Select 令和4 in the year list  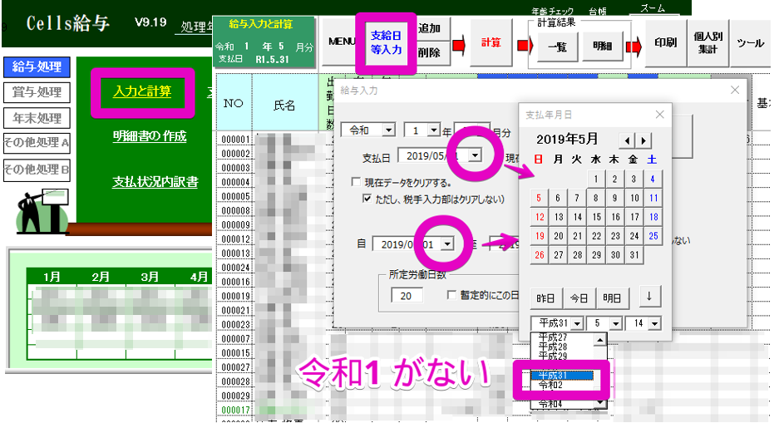562,404
